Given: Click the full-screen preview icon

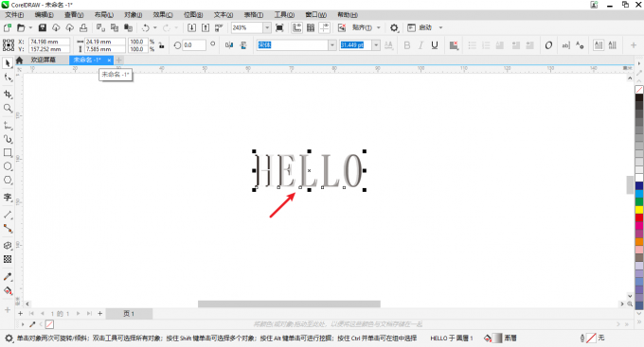Looking at the screenshot, I should pyautogui.click(x=279, y=27).
